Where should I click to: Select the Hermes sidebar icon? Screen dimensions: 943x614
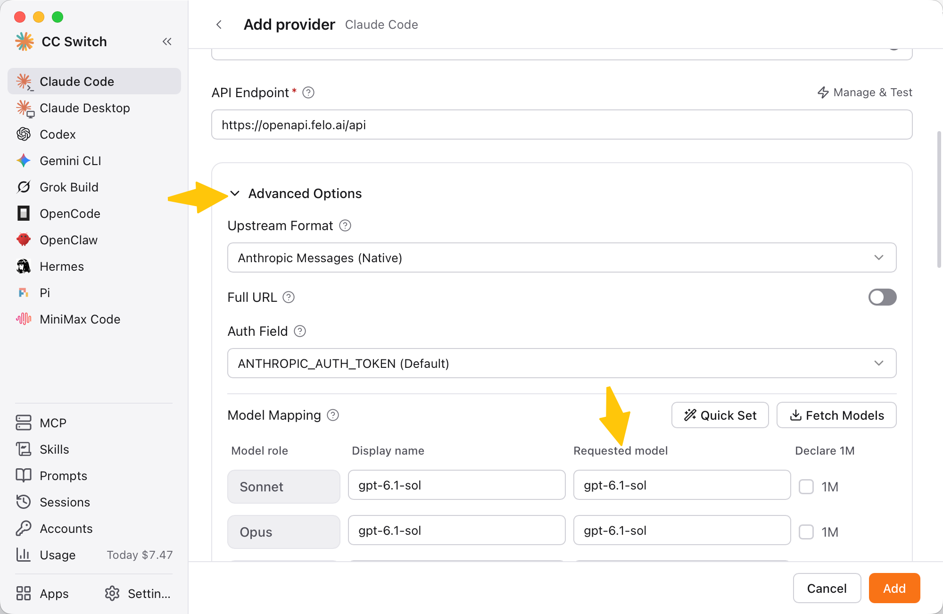[x=24, y=266]
